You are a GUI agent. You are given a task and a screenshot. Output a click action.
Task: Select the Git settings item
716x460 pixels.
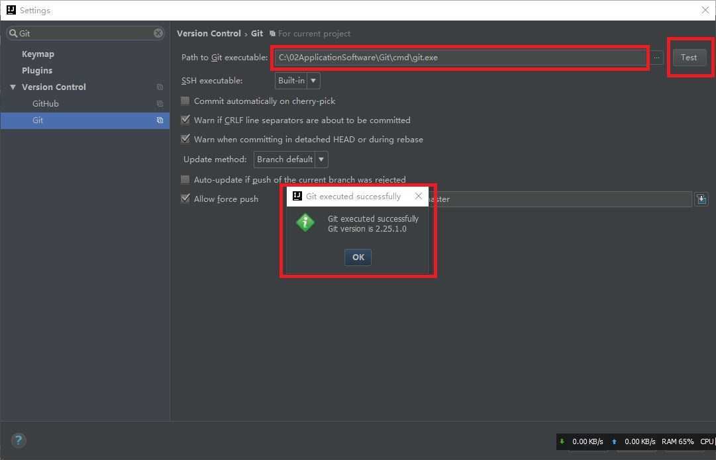point(85,120)
